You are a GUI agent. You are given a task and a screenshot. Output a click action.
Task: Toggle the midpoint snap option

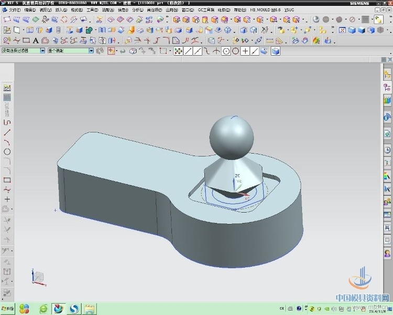pyautogui.click(x=197, y=51)
